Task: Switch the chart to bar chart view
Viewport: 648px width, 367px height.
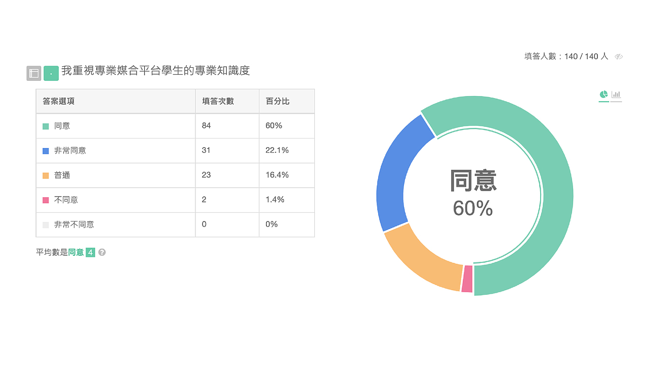Action: coord(615,94)
